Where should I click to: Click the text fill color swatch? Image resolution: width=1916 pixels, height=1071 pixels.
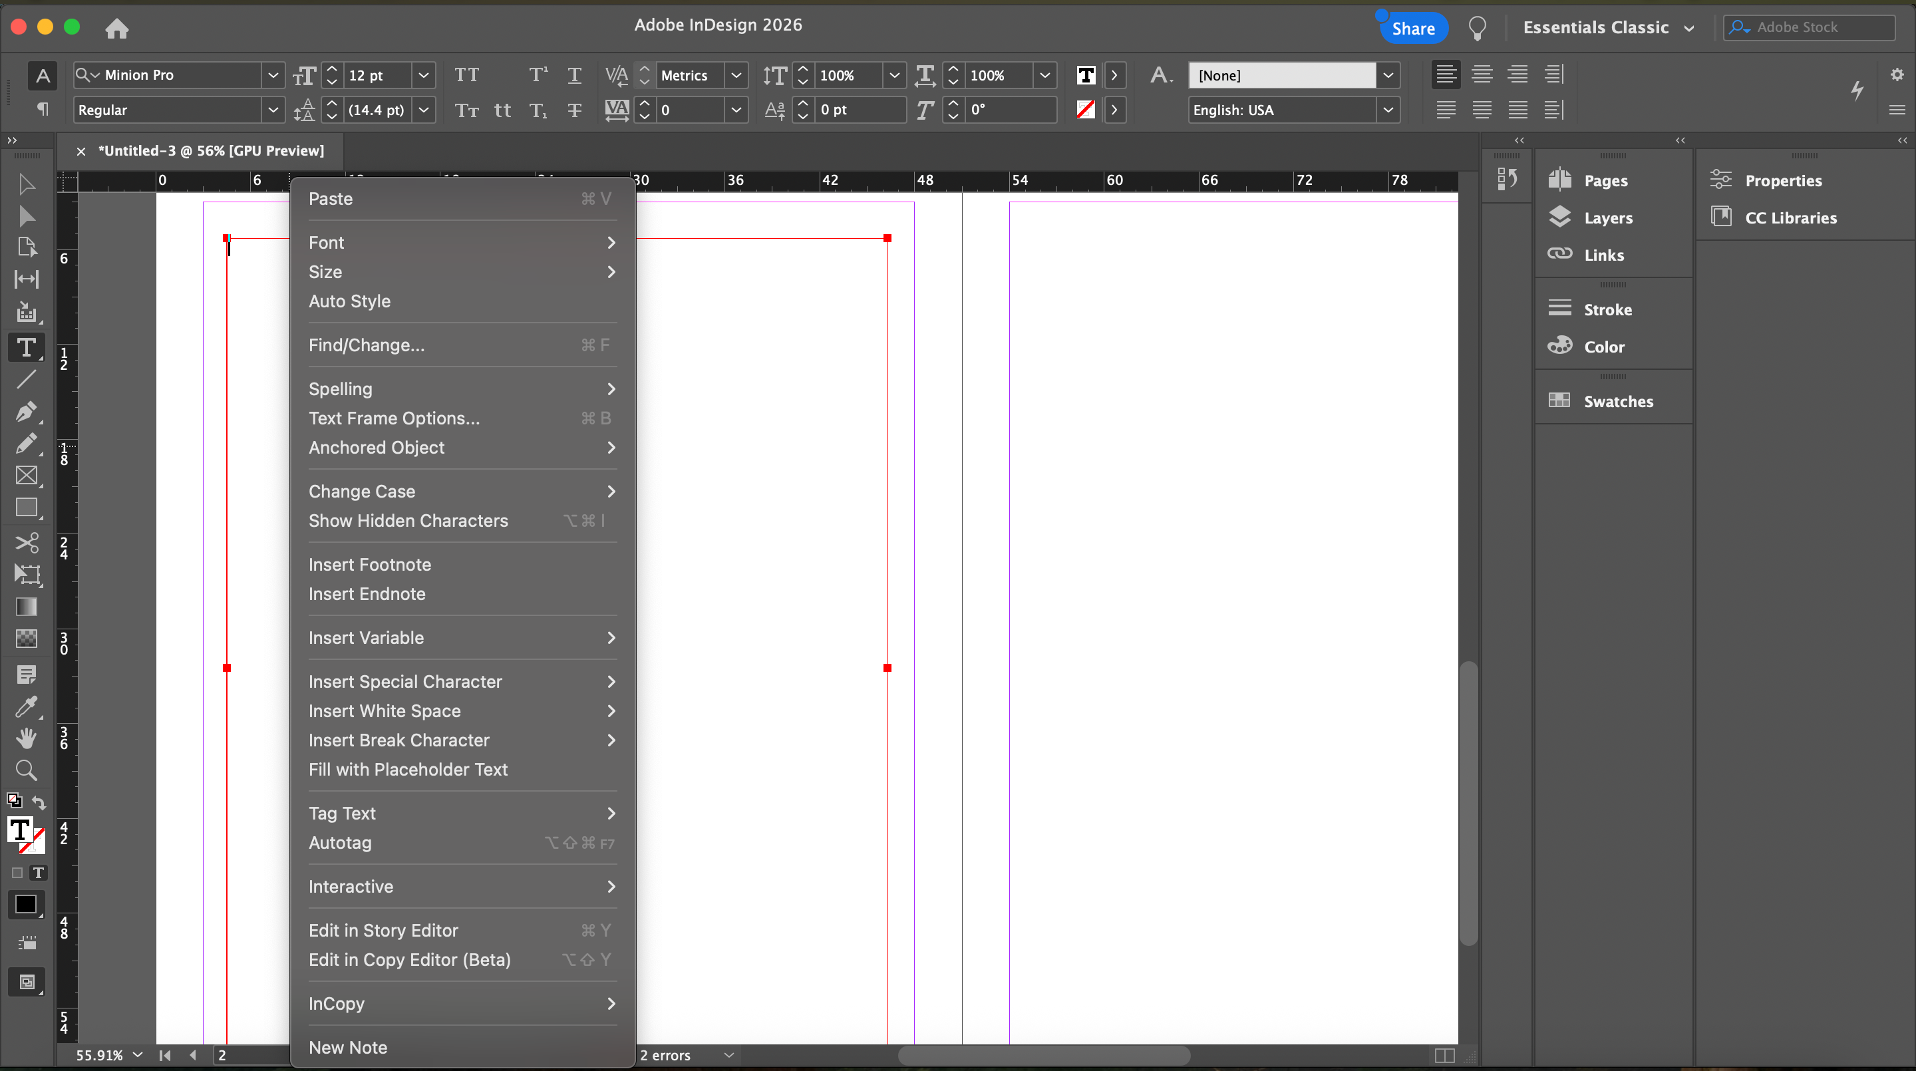[1085, 75]
